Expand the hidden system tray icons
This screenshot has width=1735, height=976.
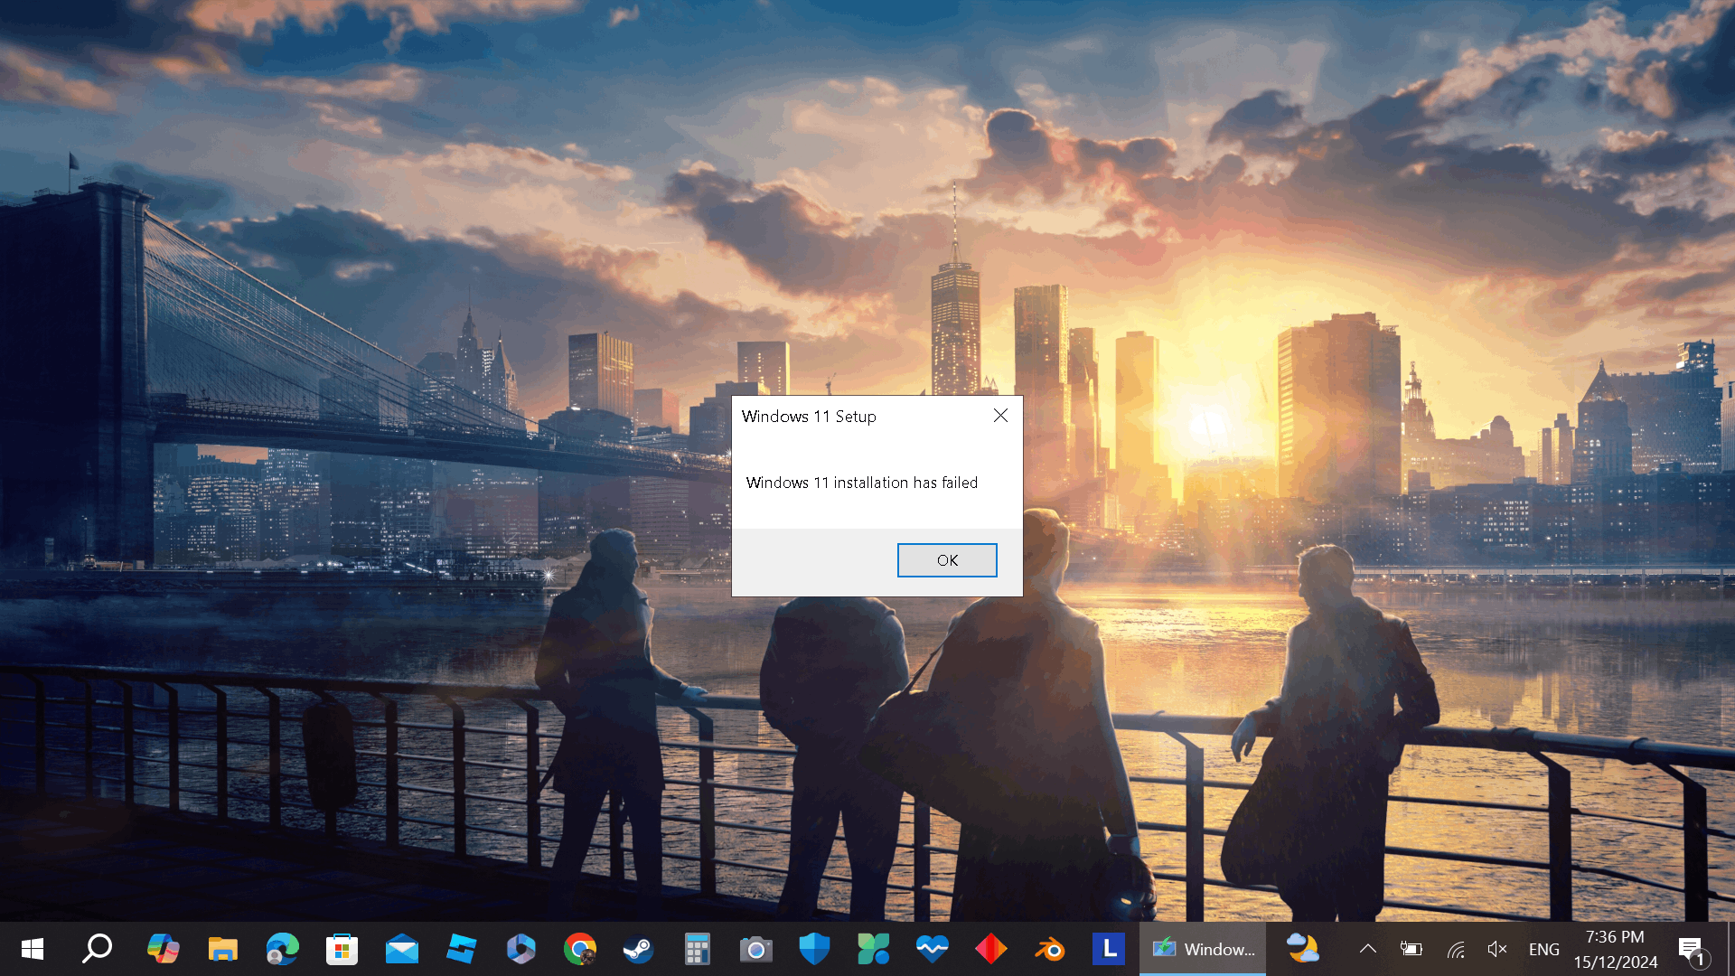click(x=1368, y=949)
